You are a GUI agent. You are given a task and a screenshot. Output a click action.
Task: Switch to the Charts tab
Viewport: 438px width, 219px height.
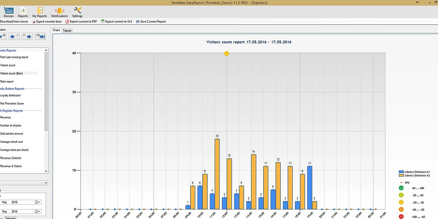pyautogui.click(x=56, y=30)
